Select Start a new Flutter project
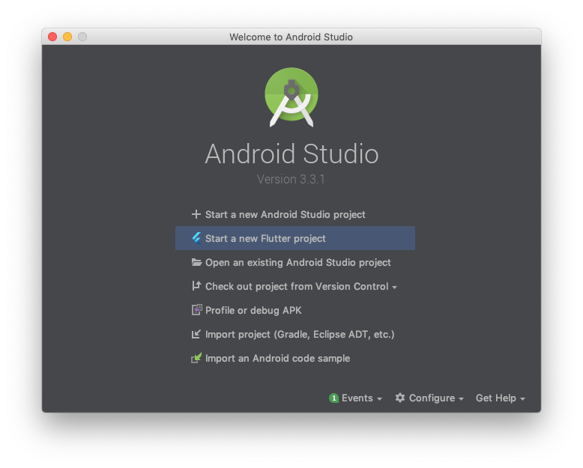Viewport: 583px width, 468px height. tap(295, 238)
